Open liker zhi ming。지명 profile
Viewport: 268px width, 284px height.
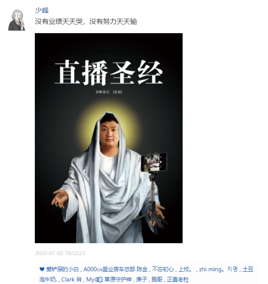click(x=218, y=269)
